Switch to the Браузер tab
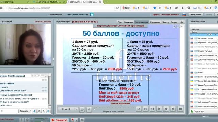The image size is (218, 122). pos(128,22)
